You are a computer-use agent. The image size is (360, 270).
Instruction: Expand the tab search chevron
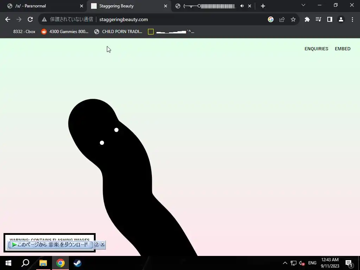coord(303,5)
